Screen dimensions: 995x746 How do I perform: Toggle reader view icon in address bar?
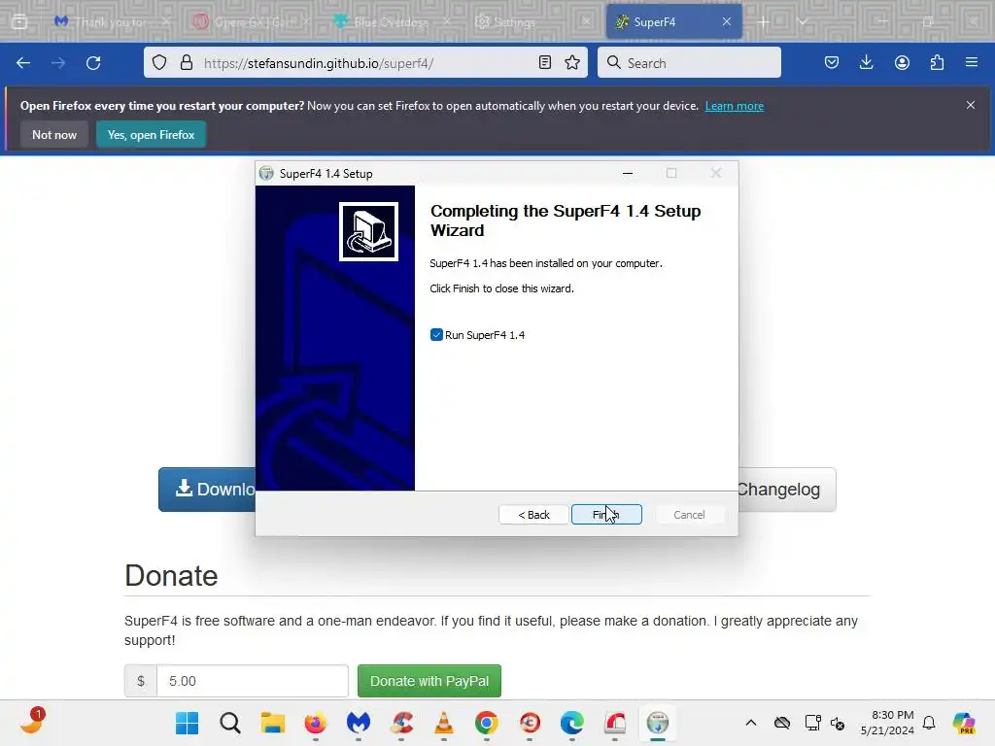click(544, 63)
